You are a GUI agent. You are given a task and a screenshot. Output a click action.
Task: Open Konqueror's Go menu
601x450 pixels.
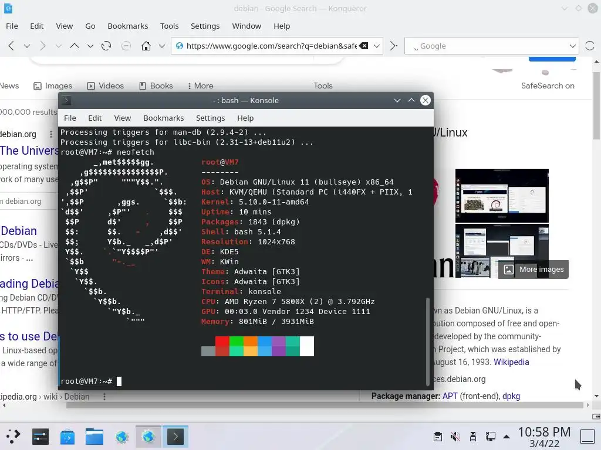click(90, 26)
